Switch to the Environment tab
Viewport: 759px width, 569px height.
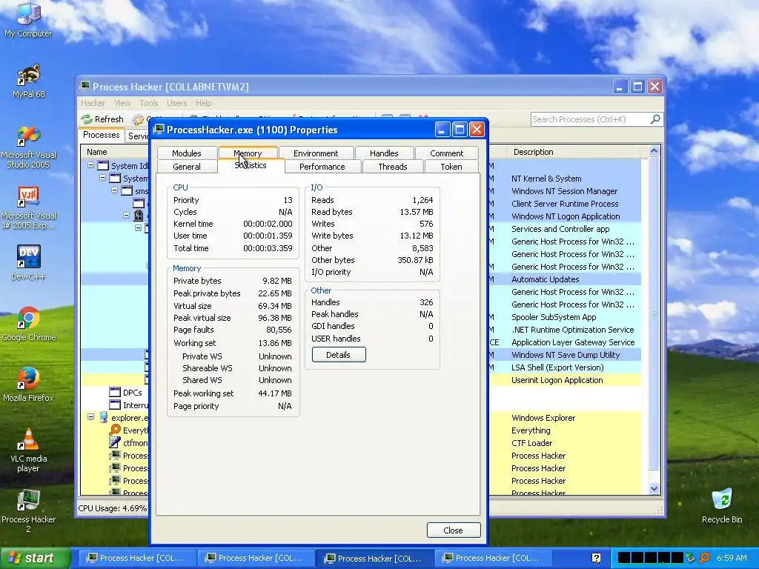[316, 153]
